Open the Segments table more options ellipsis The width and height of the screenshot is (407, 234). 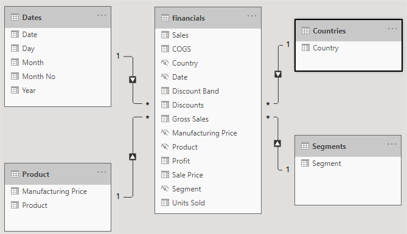point(392,144)
